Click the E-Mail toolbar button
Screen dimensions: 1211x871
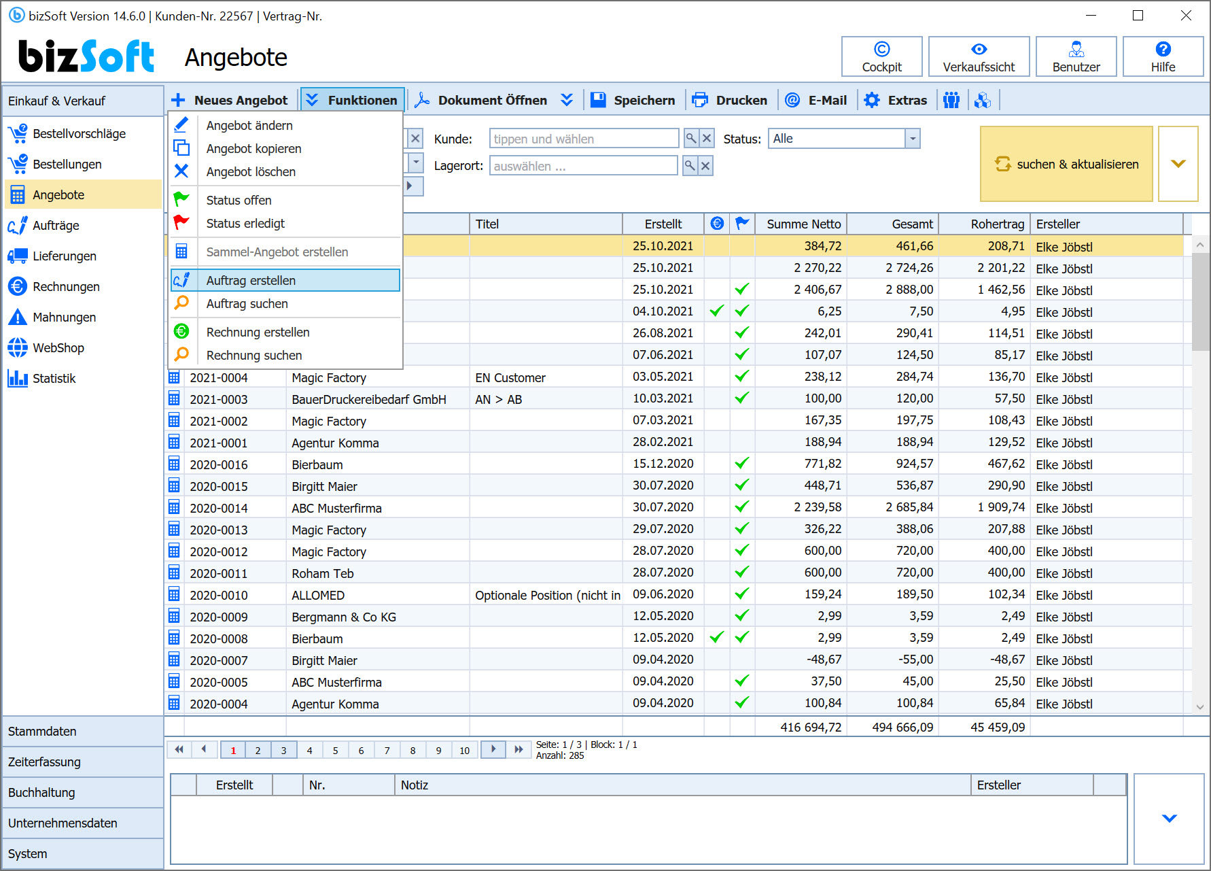pyautogui.click(x=815, y=100)
